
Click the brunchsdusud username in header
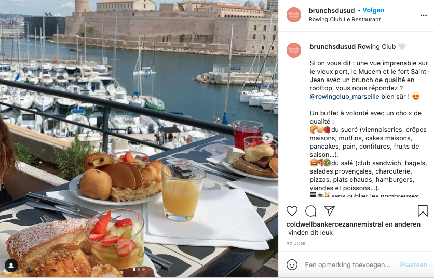pyautogui.click(x=332, y=10)
